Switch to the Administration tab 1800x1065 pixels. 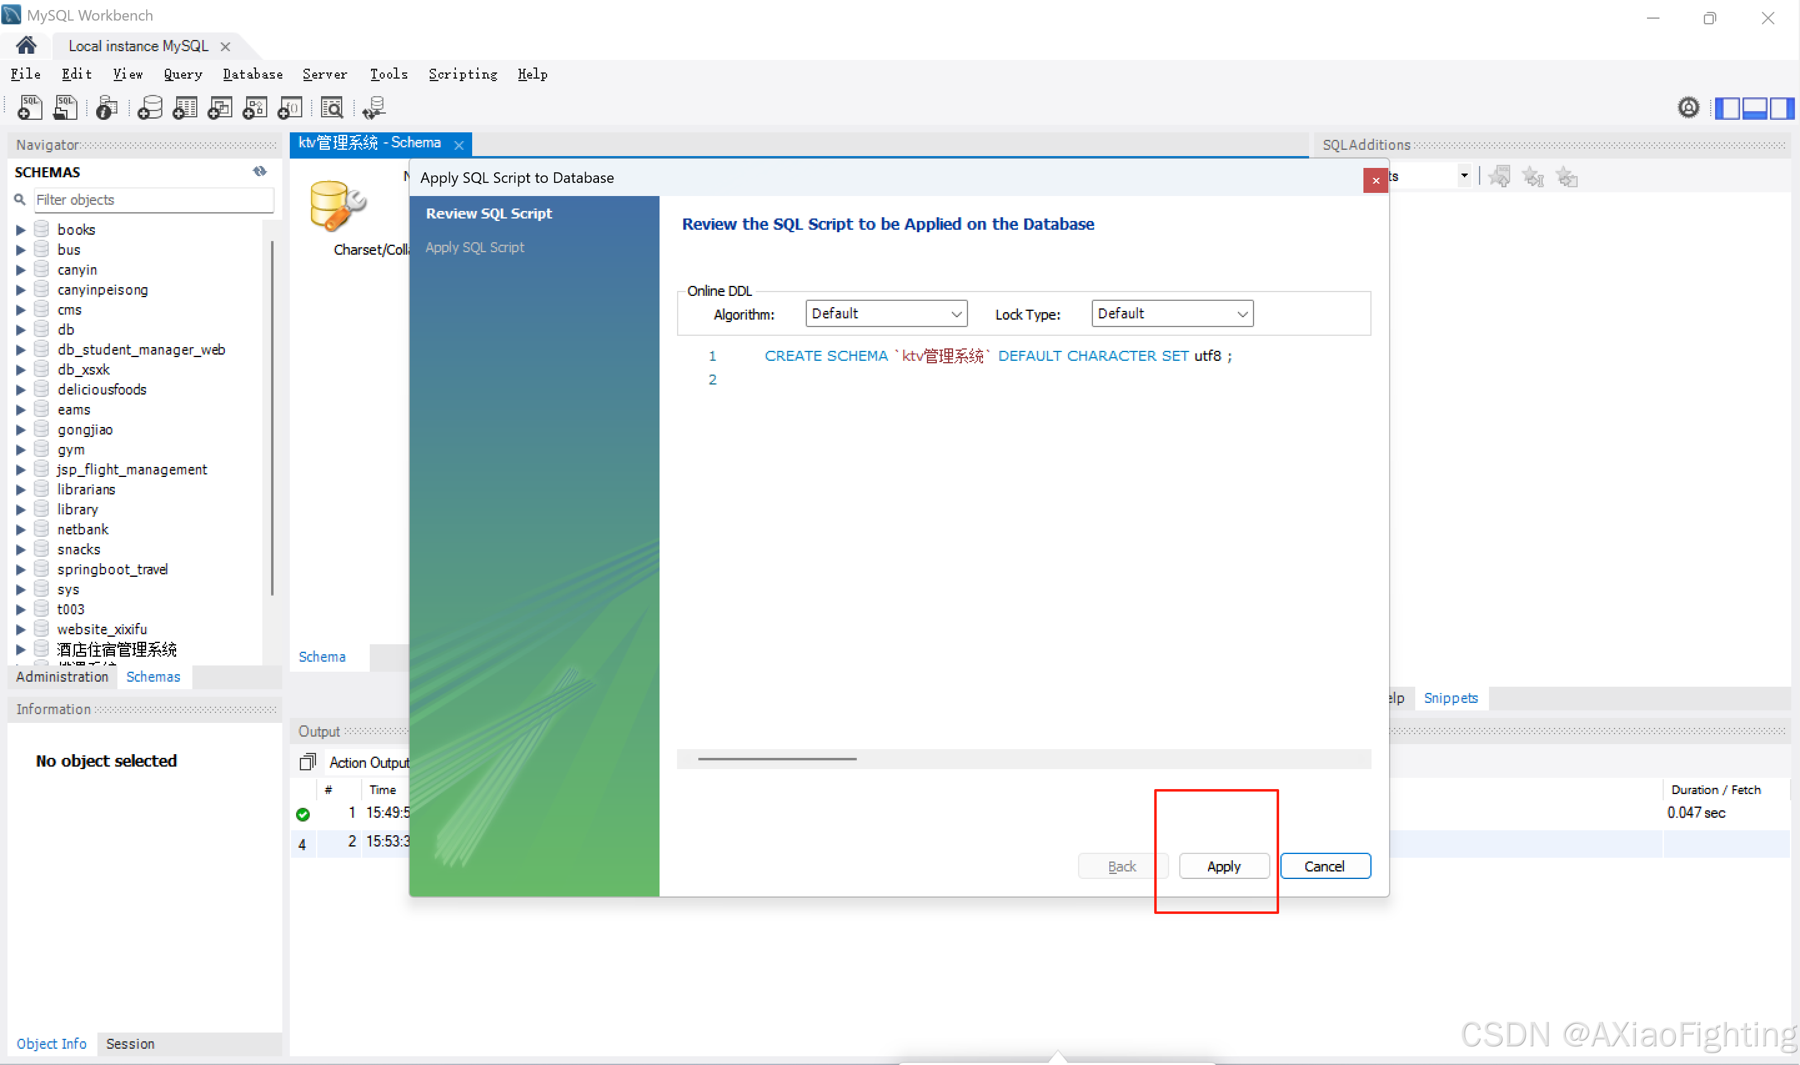click(x=62, y=677)
